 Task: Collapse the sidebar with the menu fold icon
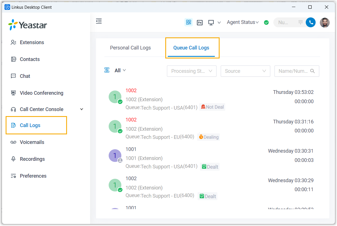[99, 21]
